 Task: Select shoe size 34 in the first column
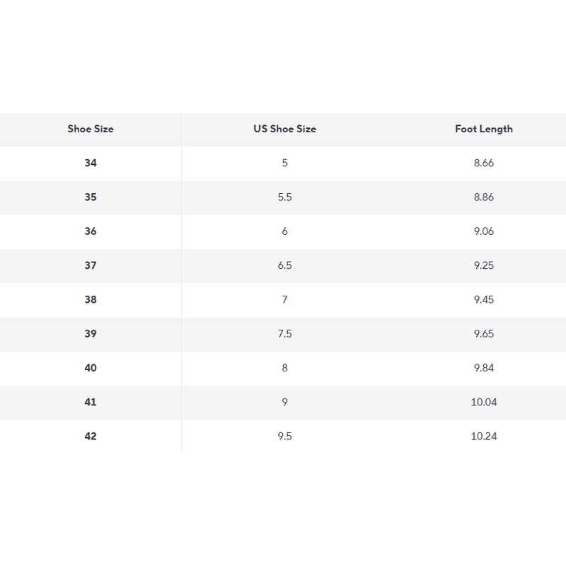click(x=91, y=163)
